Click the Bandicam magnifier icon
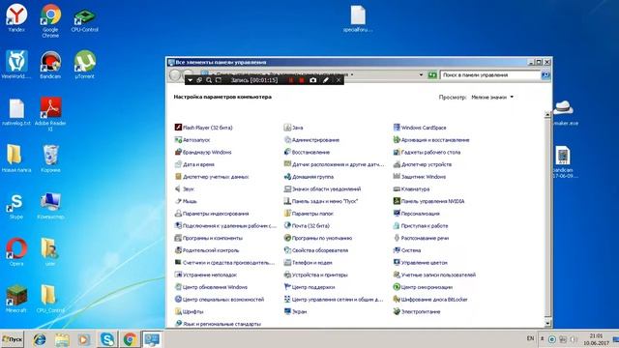Viewport: 619px width, 348px height. pos(209,80)
